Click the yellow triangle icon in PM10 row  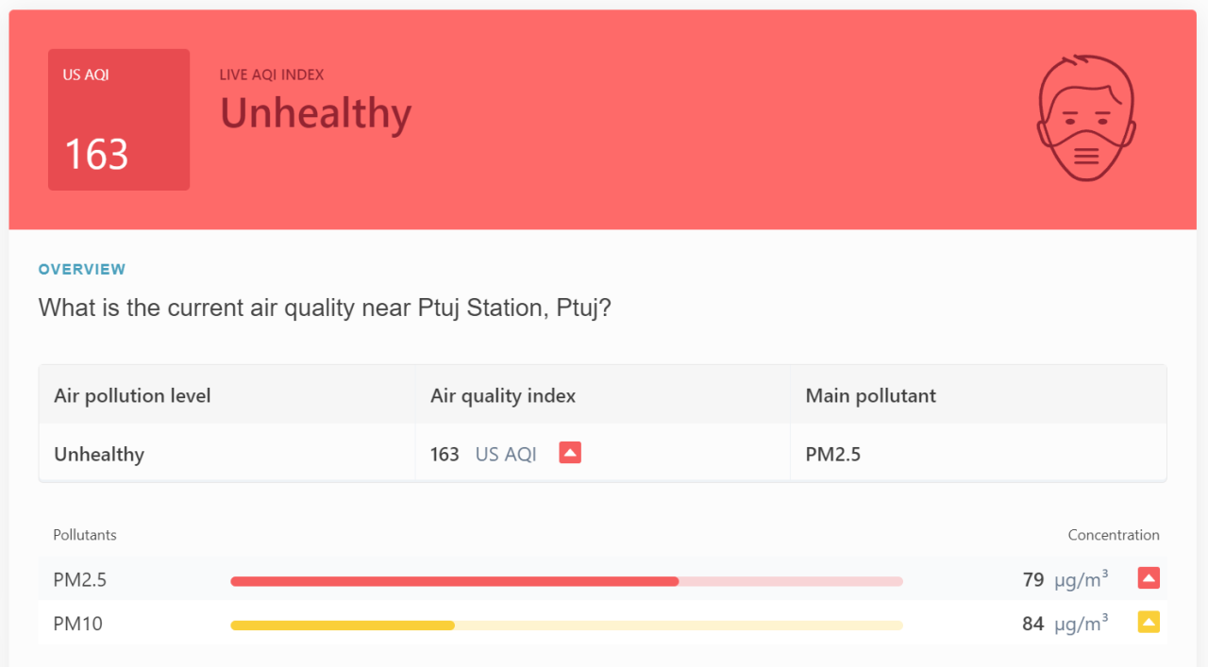pyautogui.click(x=1149, y=622)
